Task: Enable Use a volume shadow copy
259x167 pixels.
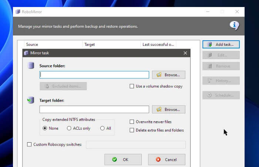Action: point(132,86)
